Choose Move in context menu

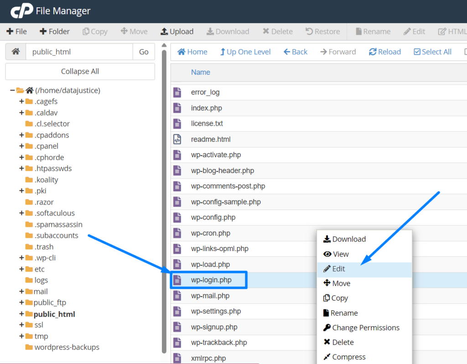point(364,283)
